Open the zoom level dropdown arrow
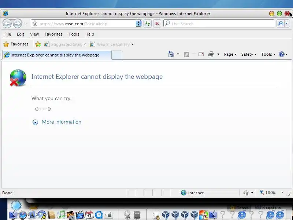Image resolution: width=293 pixels, height=220 pixels. click(x=282, y=192)
